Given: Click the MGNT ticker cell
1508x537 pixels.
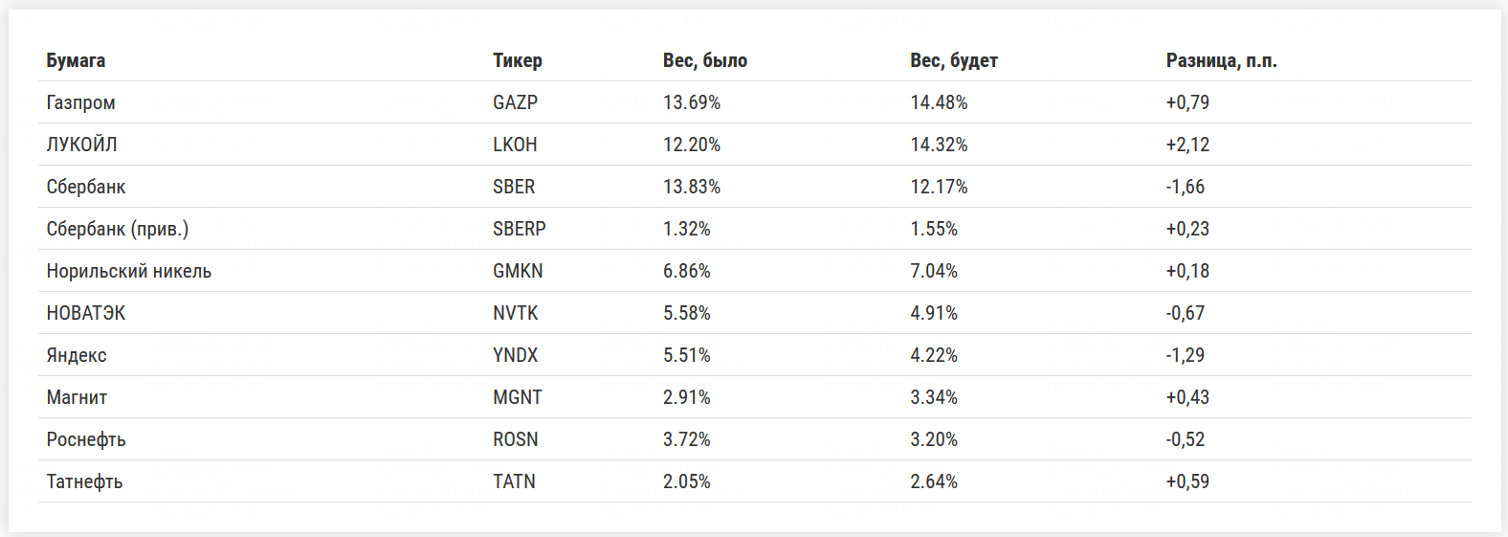Looking at the screenshot, I should pyautogui.click(x=517, y=397).
